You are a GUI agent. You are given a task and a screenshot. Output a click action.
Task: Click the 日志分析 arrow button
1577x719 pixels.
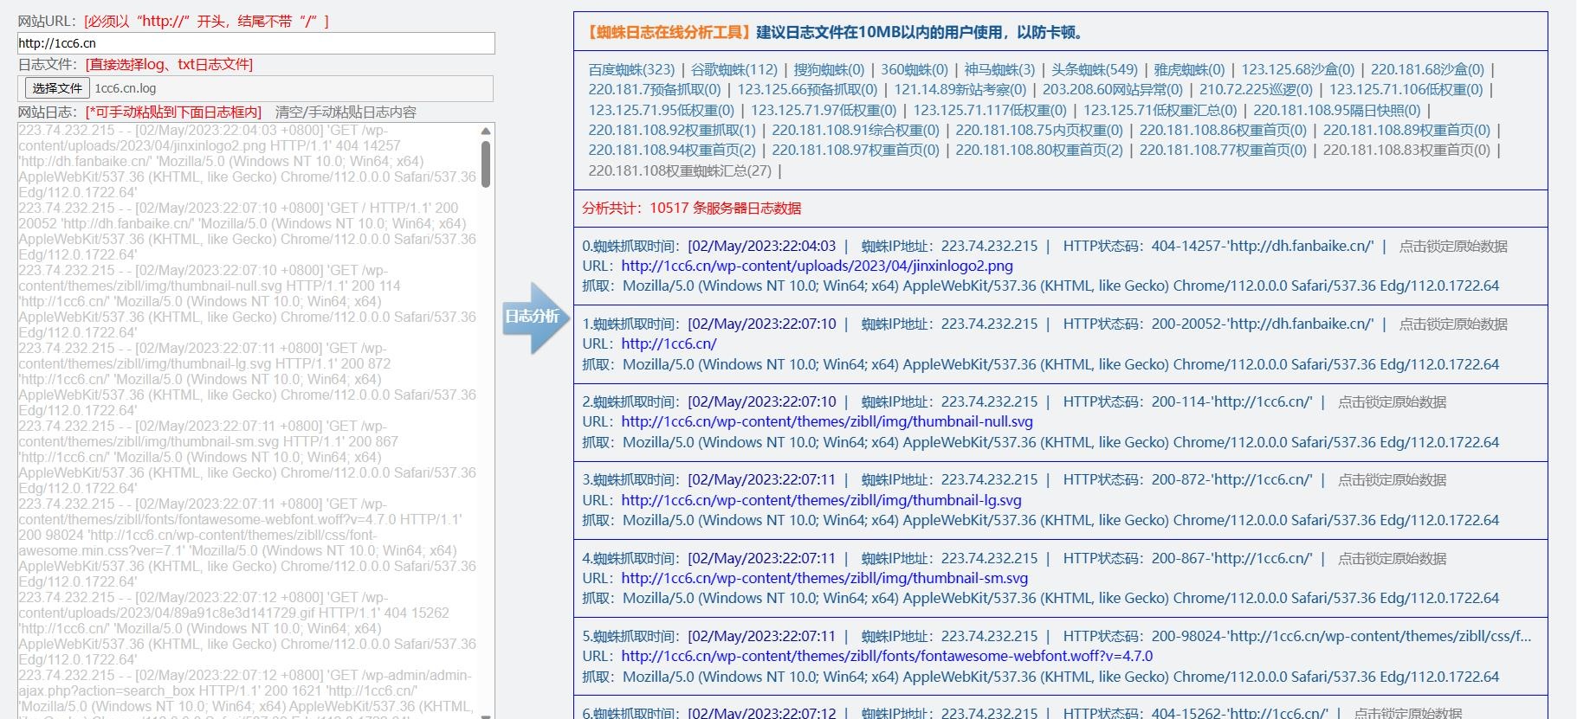pyautogui.click(x=536, y=317)
